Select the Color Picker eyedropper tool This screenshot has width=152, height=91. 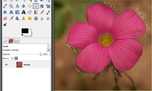click(x=5, y=6)
